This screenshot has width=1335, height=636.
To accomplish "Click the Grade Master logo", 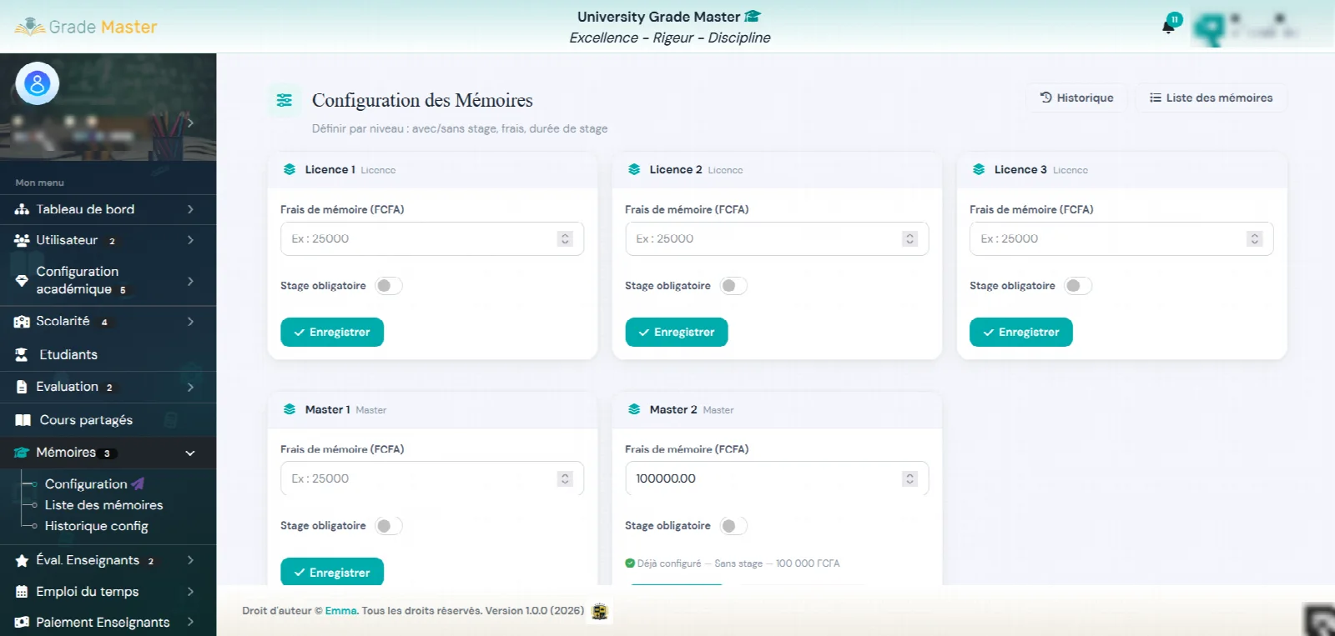I will point(86,27).
